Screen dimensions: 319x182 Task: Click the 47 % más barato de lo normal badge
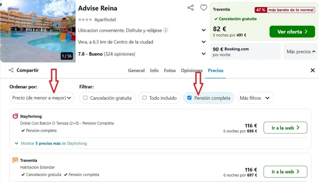(x=285, y=10)
